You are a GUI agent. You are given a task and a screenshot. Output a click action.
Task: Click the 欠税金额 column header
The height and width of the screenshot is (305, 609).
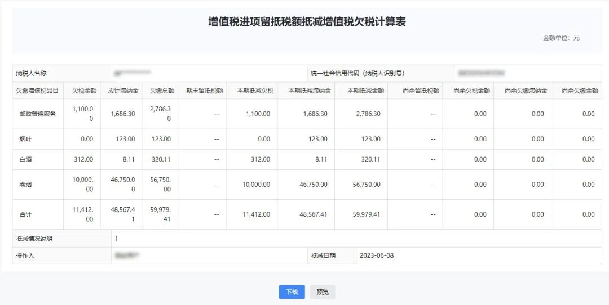point(83,90)
